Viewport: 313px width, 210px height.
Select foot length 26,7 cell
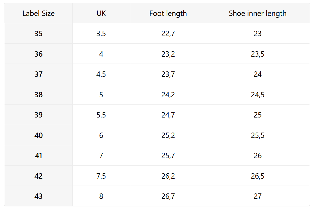168,196
